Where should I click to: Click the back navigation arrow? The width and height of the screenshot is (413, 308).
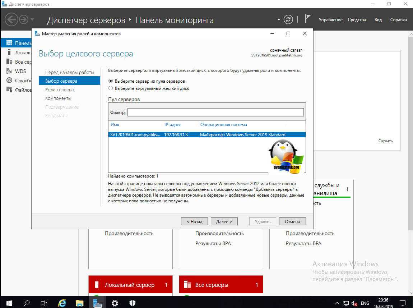[11, 19]
